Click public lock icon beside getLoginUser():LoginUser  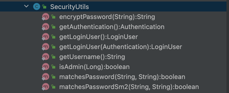tap(53, 37)
